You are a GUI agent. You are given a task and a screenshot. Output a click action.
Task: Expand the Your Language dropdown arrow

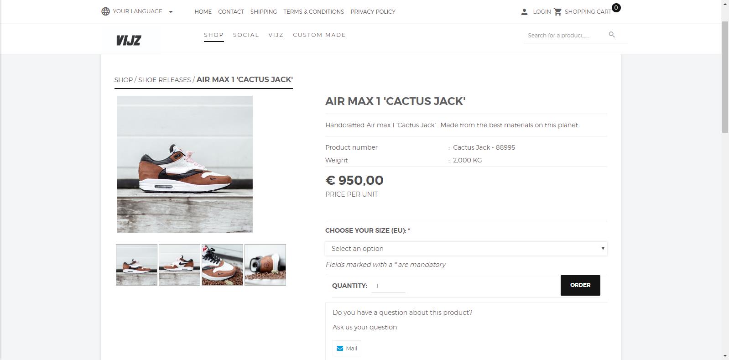[x=171, y=12]
